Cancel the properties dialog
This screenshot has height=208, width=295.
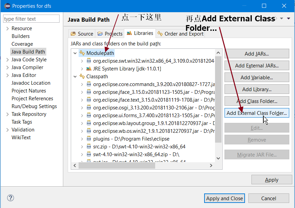coord(269,198)
